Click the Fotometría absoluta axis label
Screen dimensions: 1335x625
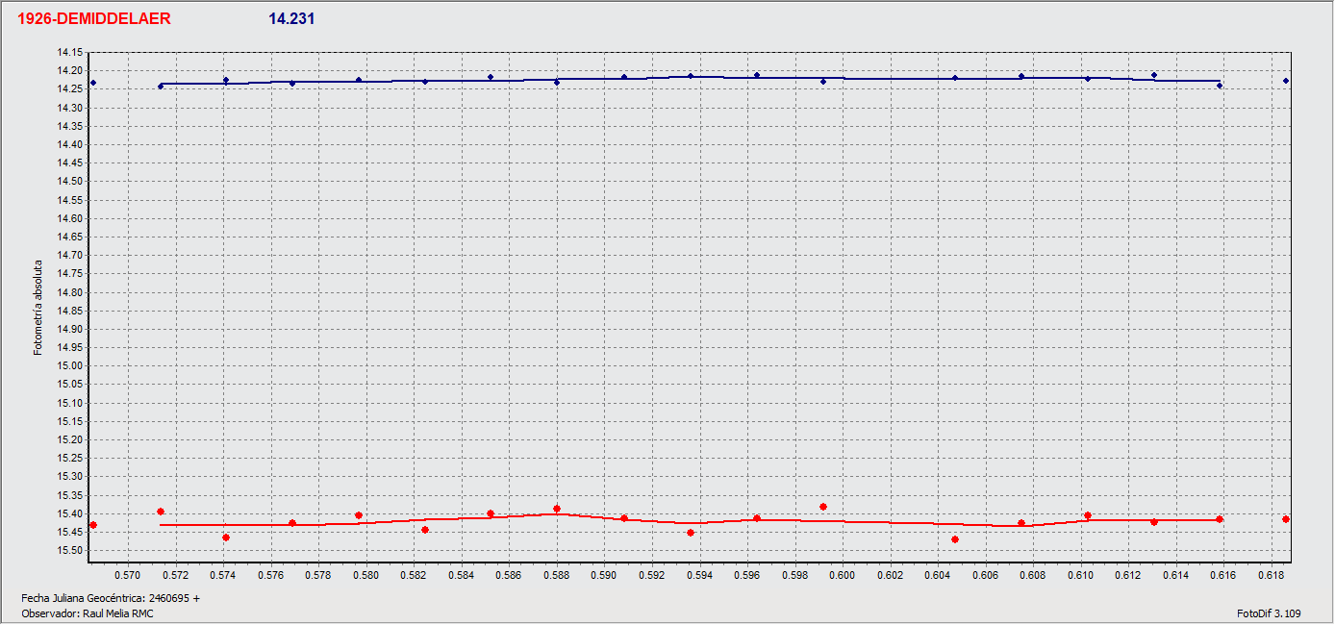click(38, 307)
